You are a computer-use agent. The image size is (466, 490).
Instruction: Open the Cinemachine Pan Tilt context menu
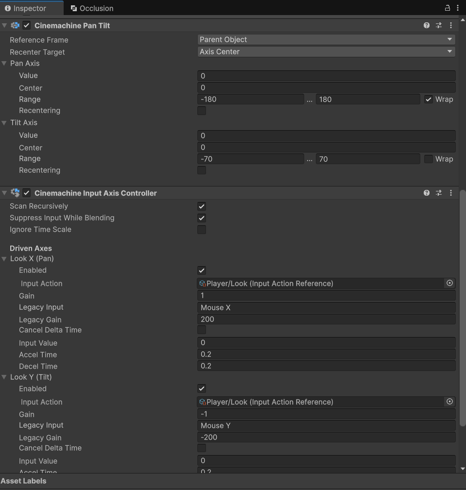click(x=450, y=25)
